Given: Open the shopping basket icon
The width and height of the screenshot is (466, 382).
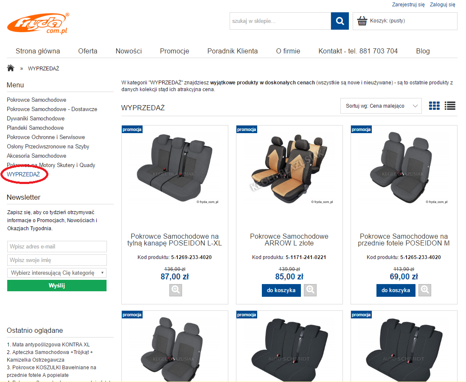Looking at the screenshot, I should click(x=362, y=21).
